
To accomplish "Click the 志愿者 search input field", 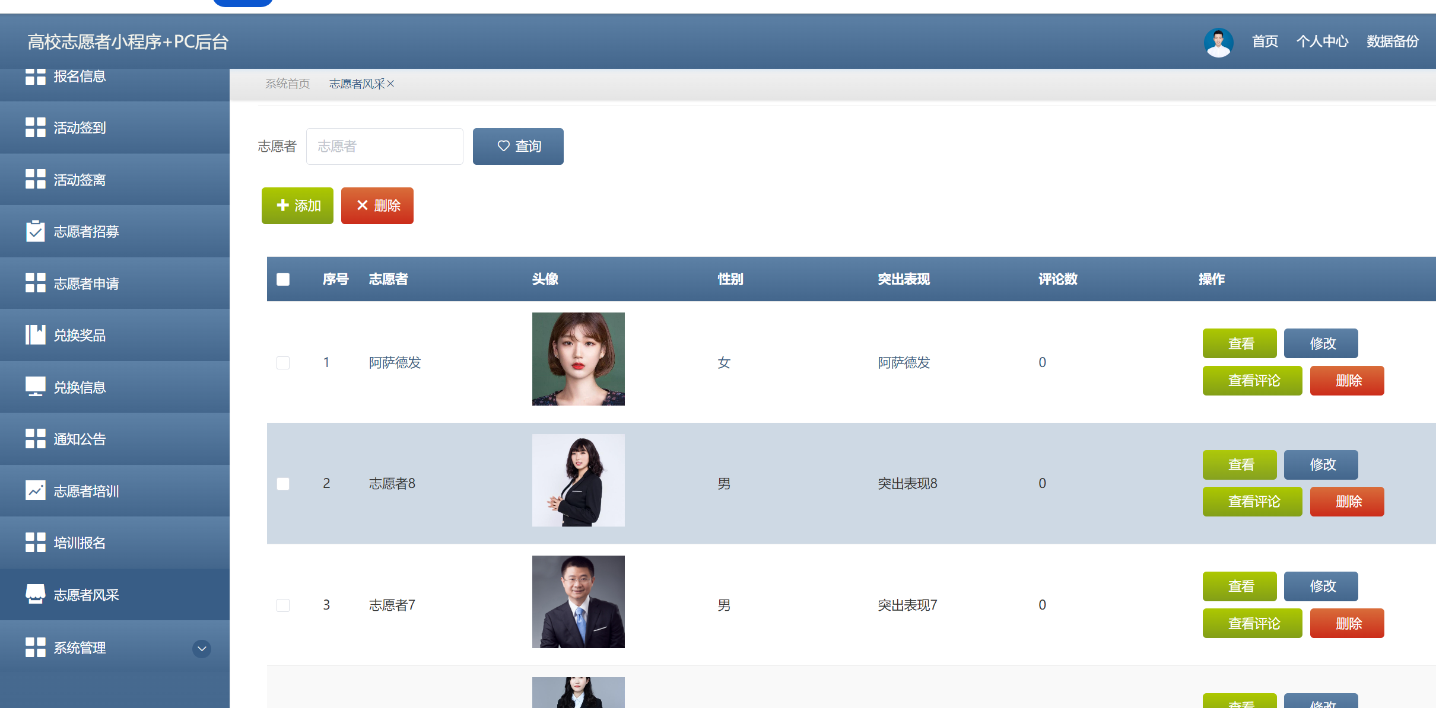I will coord(385,146).
